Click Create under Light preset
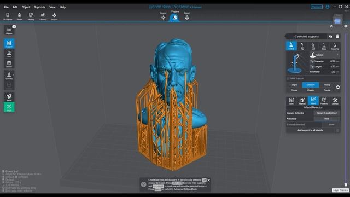The image size is (350, 197). [294, 90]
